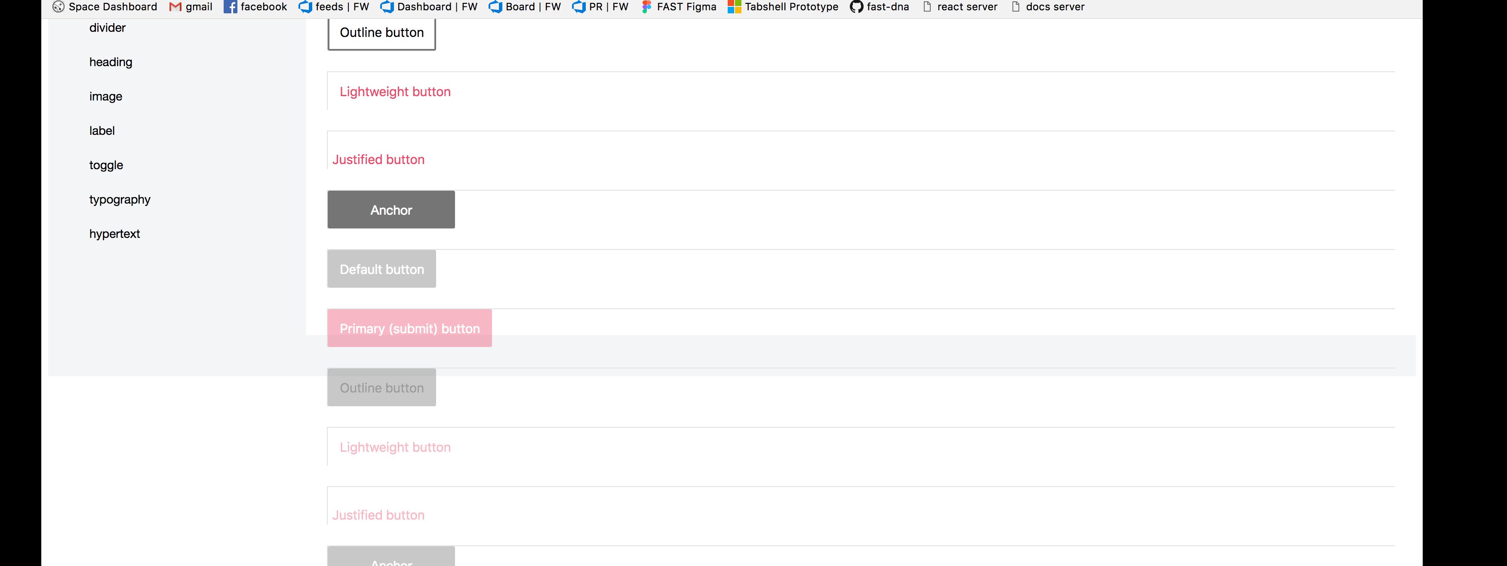This screenshot has width=1507, height=566.
Task: Click the red Justified button
Action: click(378, 159)
